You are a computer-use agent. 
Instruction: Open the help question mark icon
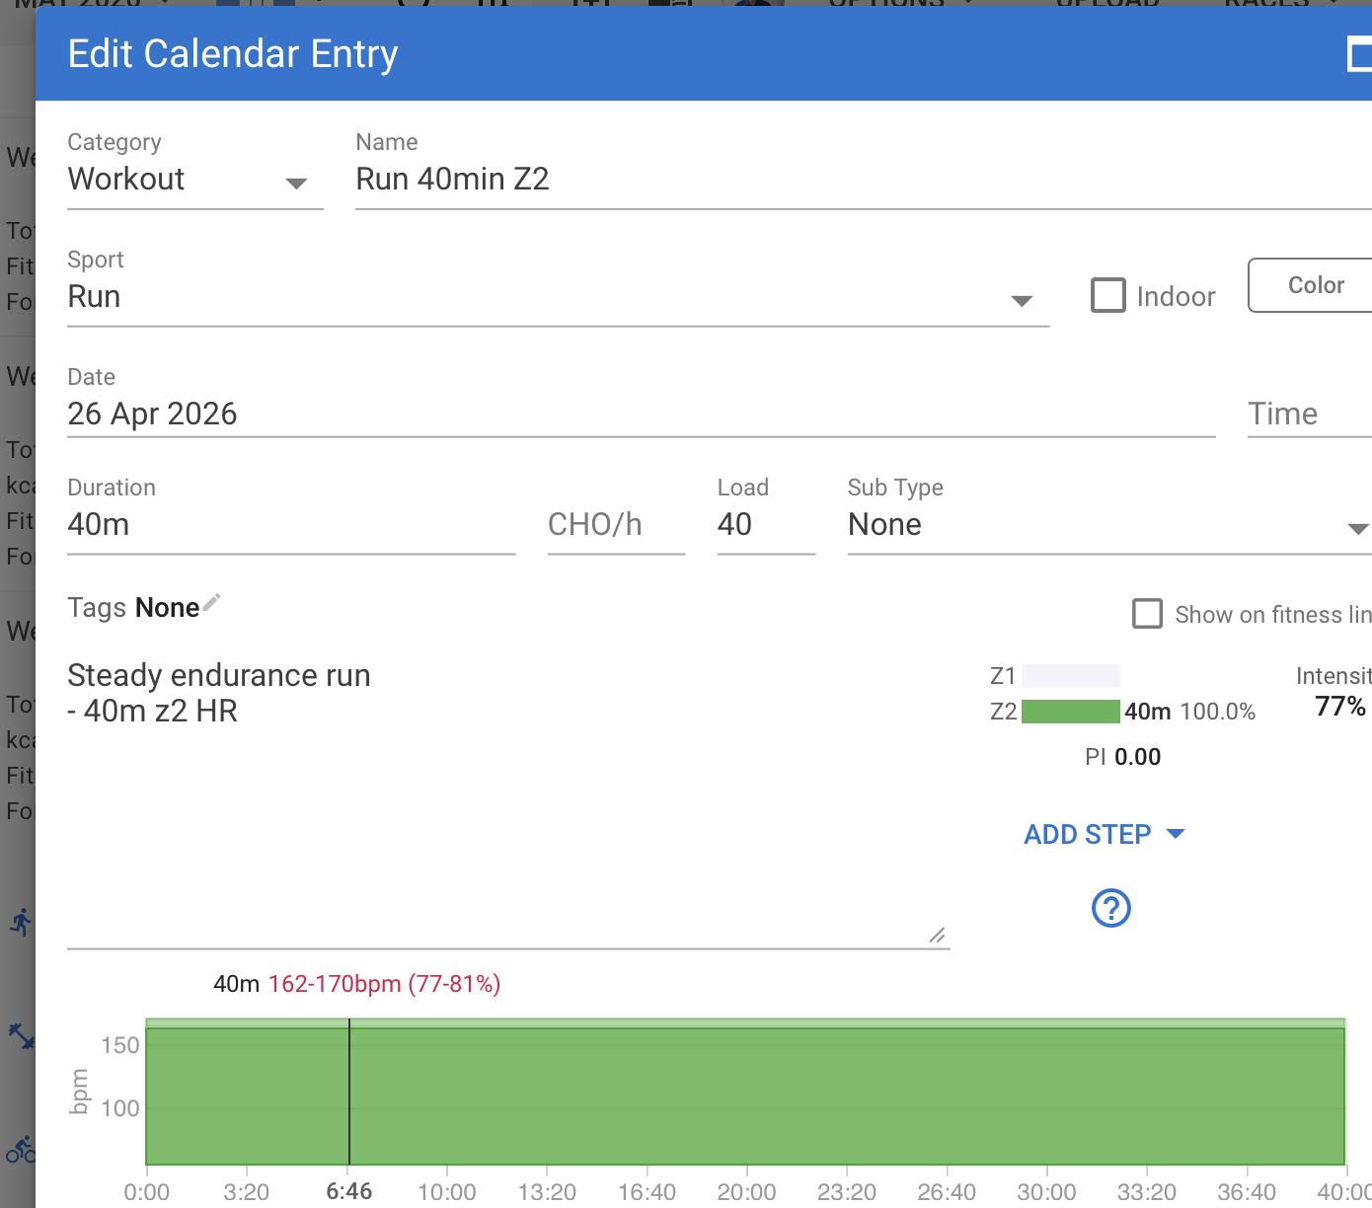pyautogui.click(x=1111, y=908)
